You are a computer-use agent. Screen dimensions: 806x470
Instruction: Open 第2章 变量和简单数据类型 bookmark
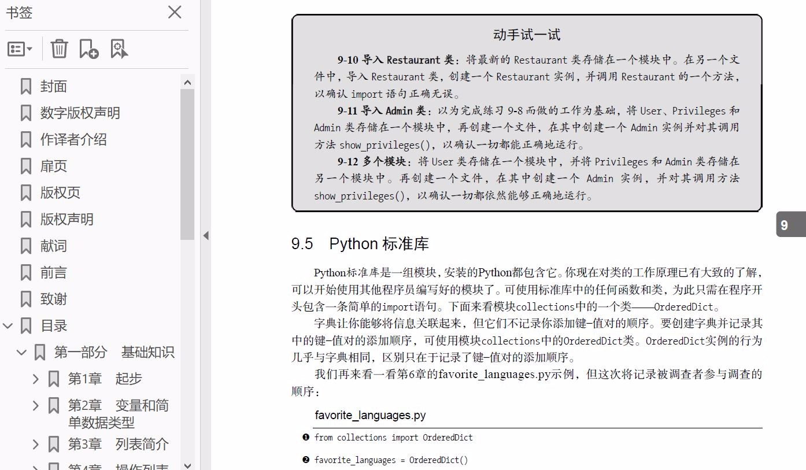pyautogui.click(x=119, y=414)
